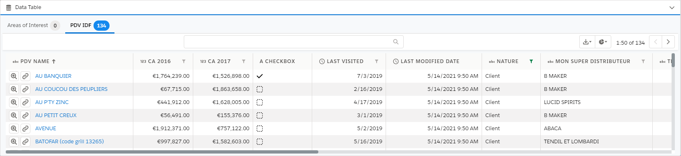Image resolution: width=681 pixels, height=156 pixels.
Task: Toggle sort arrow on PDV NAME column
Action: click(54, 61)
